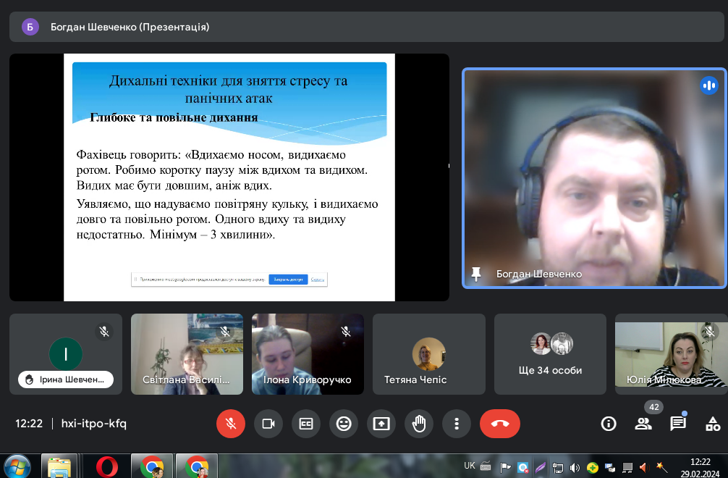Open Opera browser from the taskbar
The width and height of the screenshot is (728, 478).
(x=106, y=466)
